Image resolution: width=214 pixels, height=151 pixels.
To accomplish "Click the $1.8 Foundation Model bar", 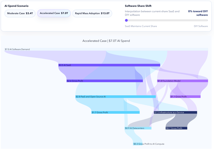I will [182, 81].
